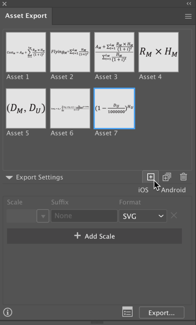The height and width of the screenshot is (325, 196).
Task: Close the Asset Export panel
Action: pyautogui.click(x=4, y=3)
